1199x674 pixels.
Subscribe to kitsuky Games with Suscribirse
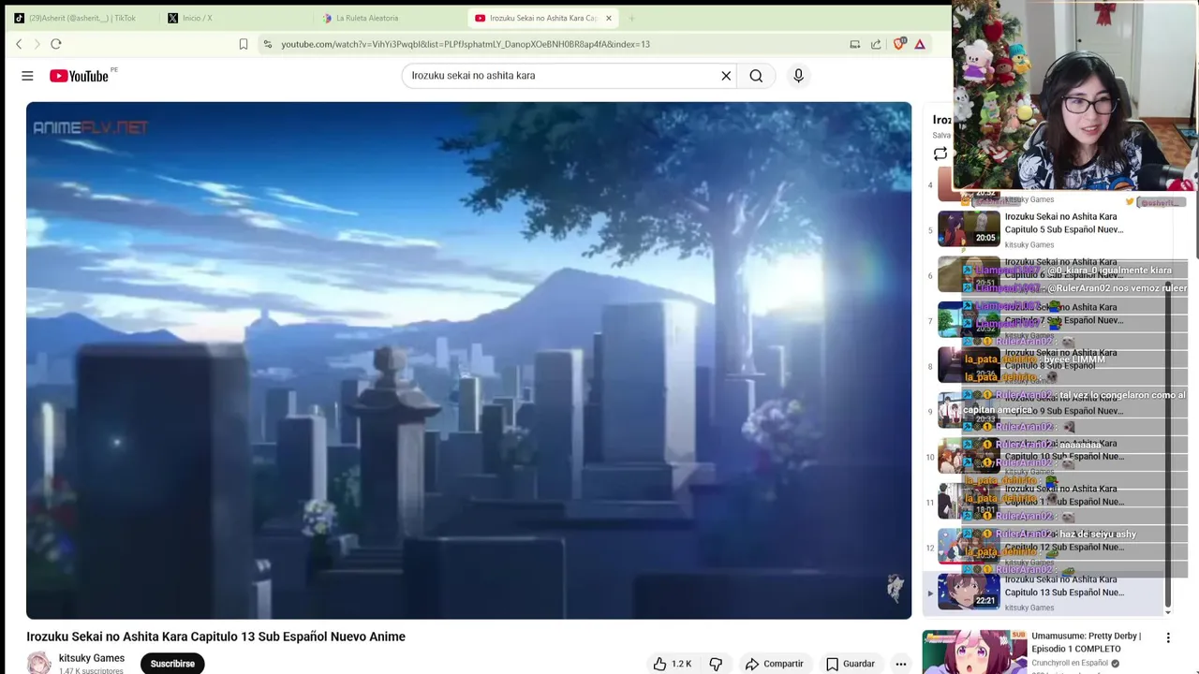tap(172, 664)
